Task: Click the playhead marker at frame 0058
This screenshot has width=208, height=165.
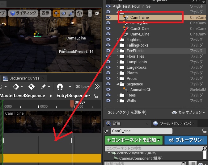Action: pos(72,104)
